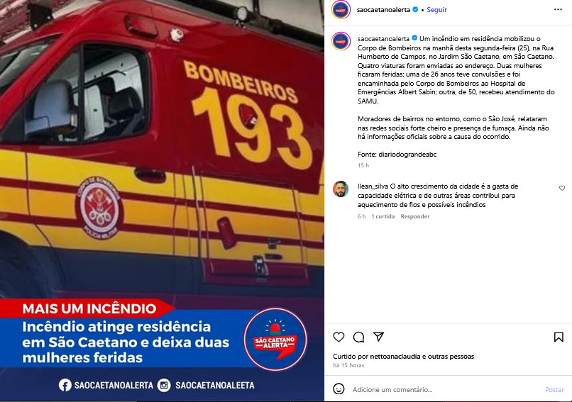572x402 pixels.
Task: Like llean_silva's comment with small heart
Action: pyautogui.click(x=562, y=188)
